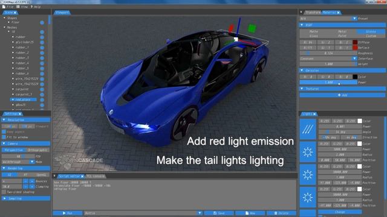Choose the Matte BSDF type
This screenshot has width=387, height=217.
tap(314, 31)
